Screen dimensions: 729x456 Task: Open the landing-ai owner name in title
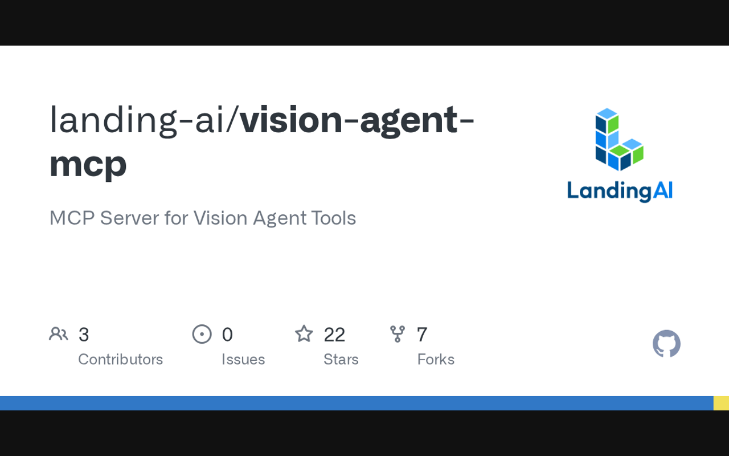pyautogui.click(x=137, y=120)
